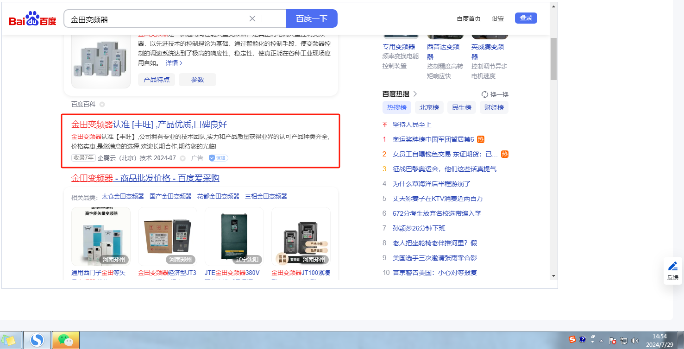Show hidden tray icons with the up arrow

[602, 341]
